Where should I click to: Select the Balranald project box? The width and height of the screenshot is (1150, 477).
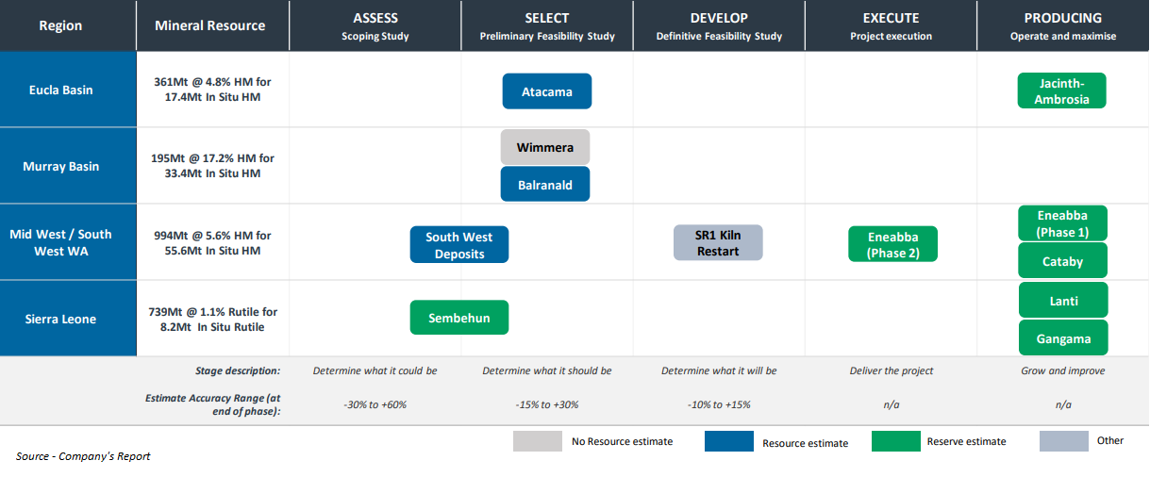tap(545, 185)
